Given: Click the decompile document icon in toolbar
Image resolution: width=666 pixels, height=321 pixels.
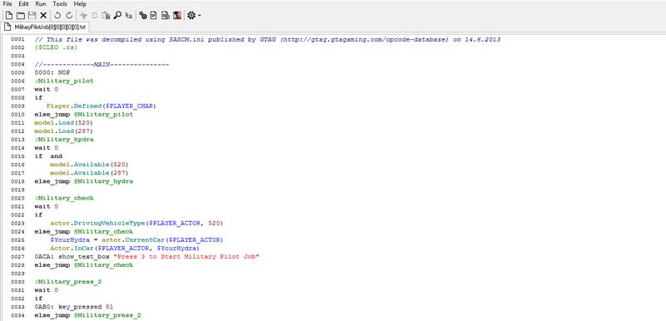Looking at the screenshot, I should (154, 15).
